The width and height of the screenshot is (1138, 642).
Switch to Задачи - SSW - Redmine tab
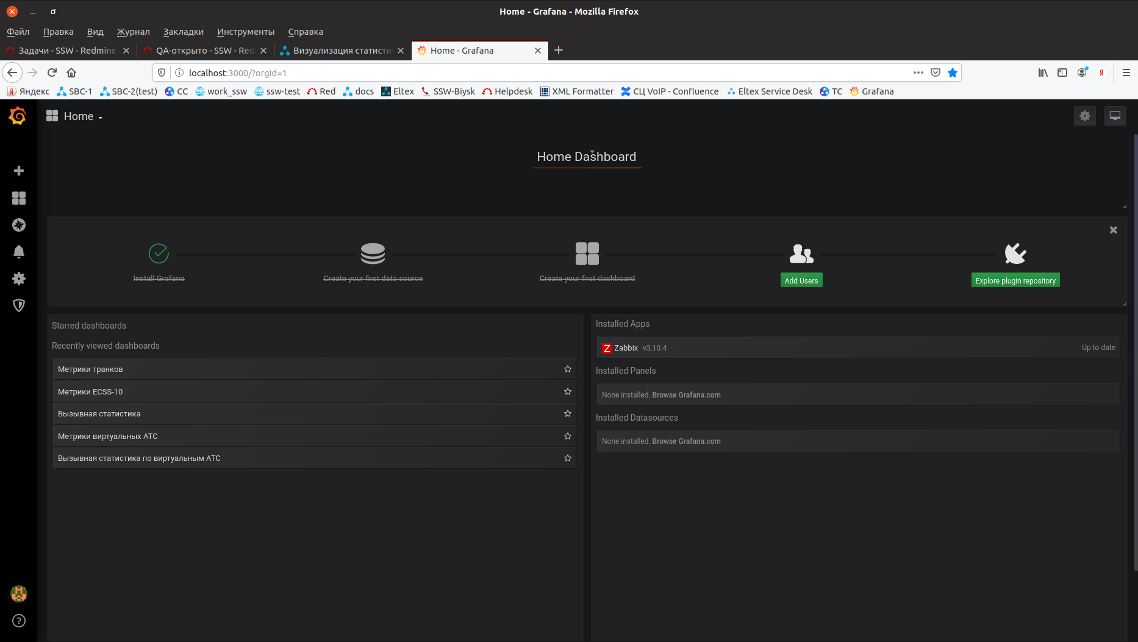[x=67, y=51]
